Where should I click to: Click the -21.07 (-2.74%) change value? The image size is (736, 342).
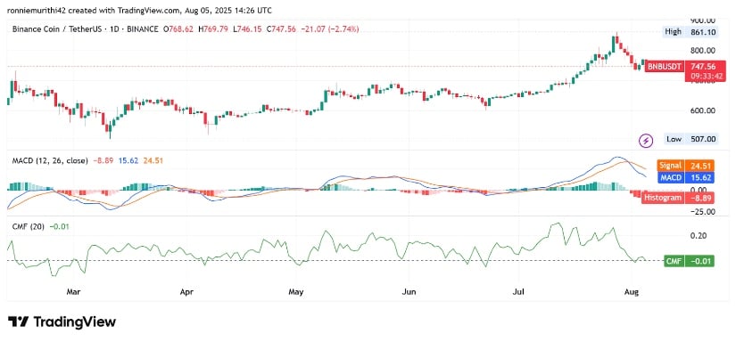331,29
